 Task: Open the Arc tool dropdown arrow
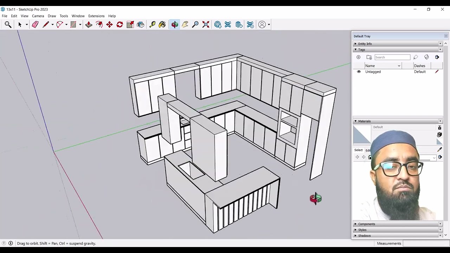click(66, 25)
